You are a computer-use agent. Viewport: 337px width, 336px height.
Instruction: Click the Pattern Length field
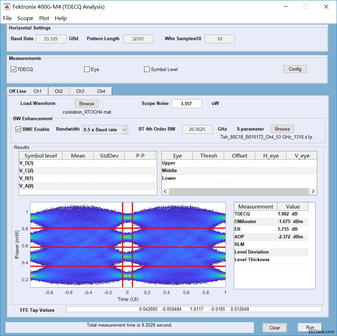[138, 39]
